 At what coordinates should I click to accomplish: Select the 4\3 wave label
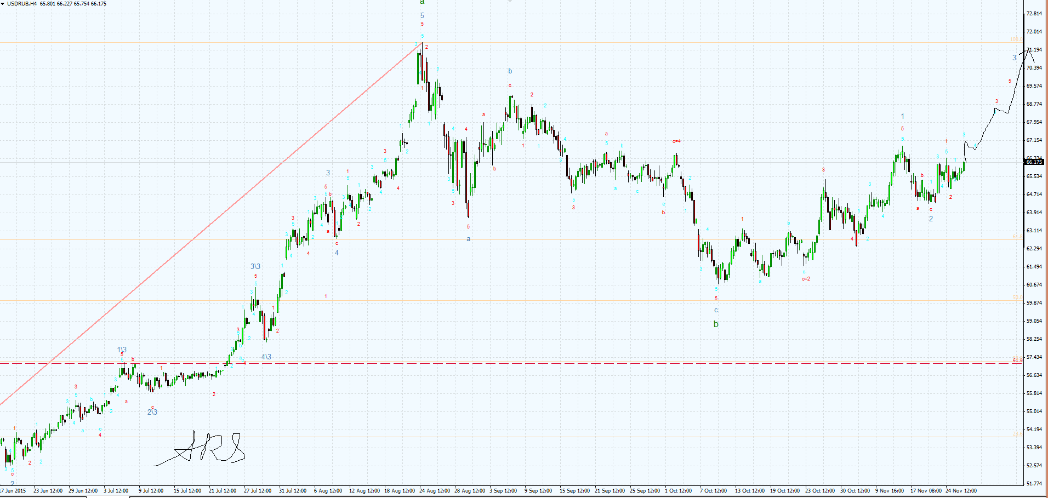266,357
